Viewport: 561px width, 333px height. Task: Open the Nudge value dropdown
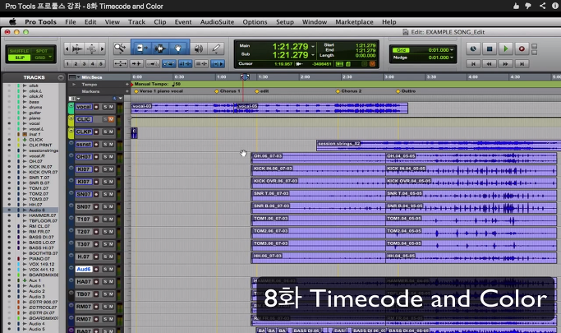click(452, 58)
